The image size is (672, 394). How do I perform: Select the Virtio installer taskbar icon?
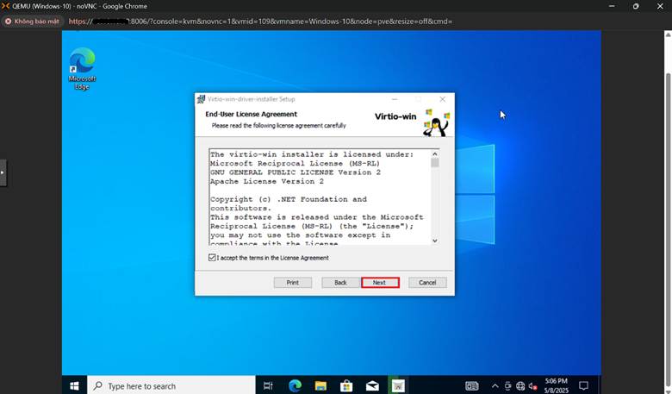397,385
